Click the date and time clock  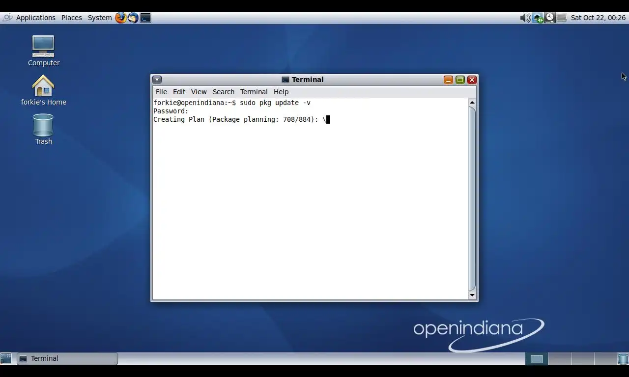pyautogui.click(x=598, y=18)
